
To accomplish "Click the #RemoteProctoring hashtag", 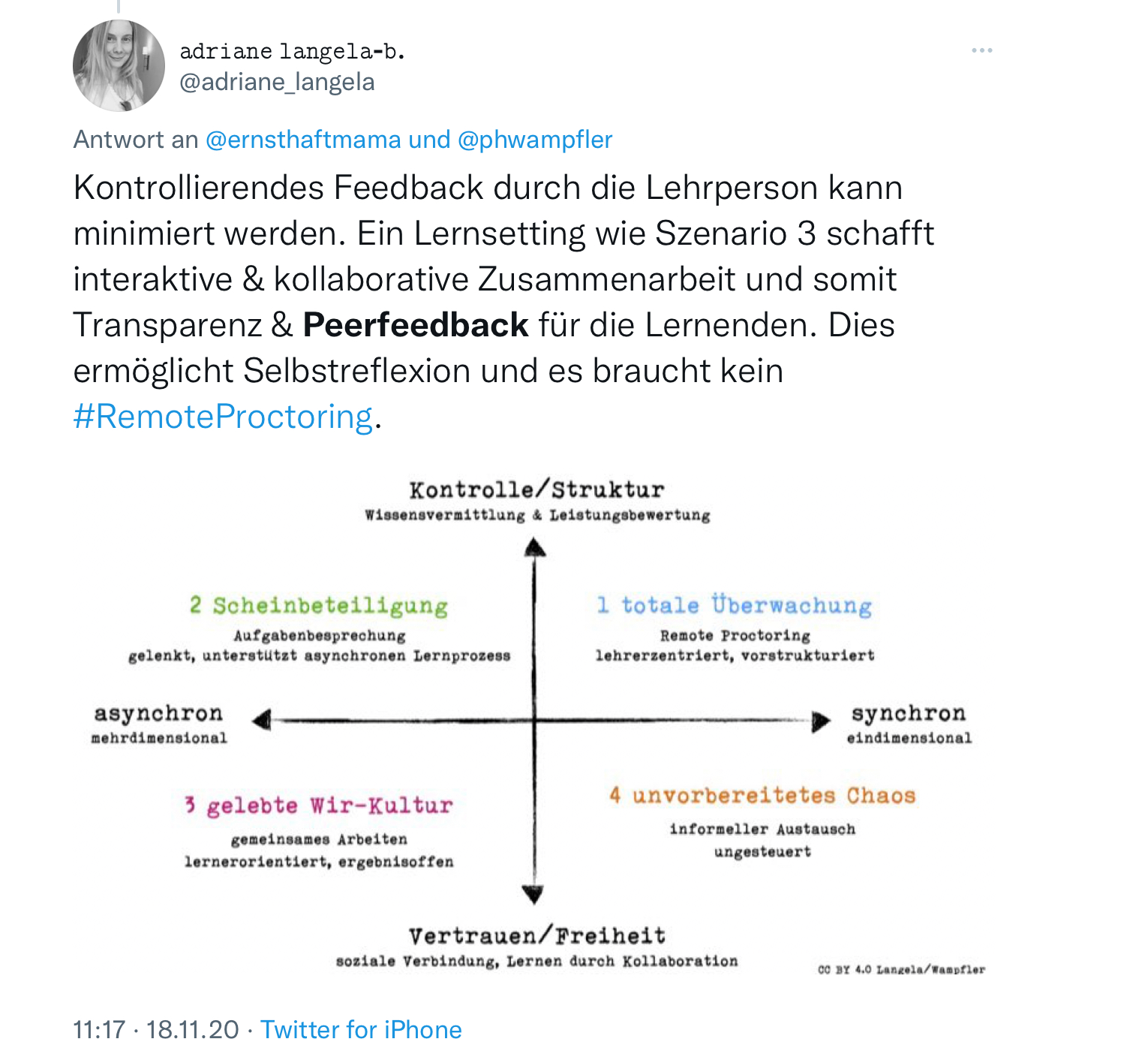I will [x=223, y=417].
